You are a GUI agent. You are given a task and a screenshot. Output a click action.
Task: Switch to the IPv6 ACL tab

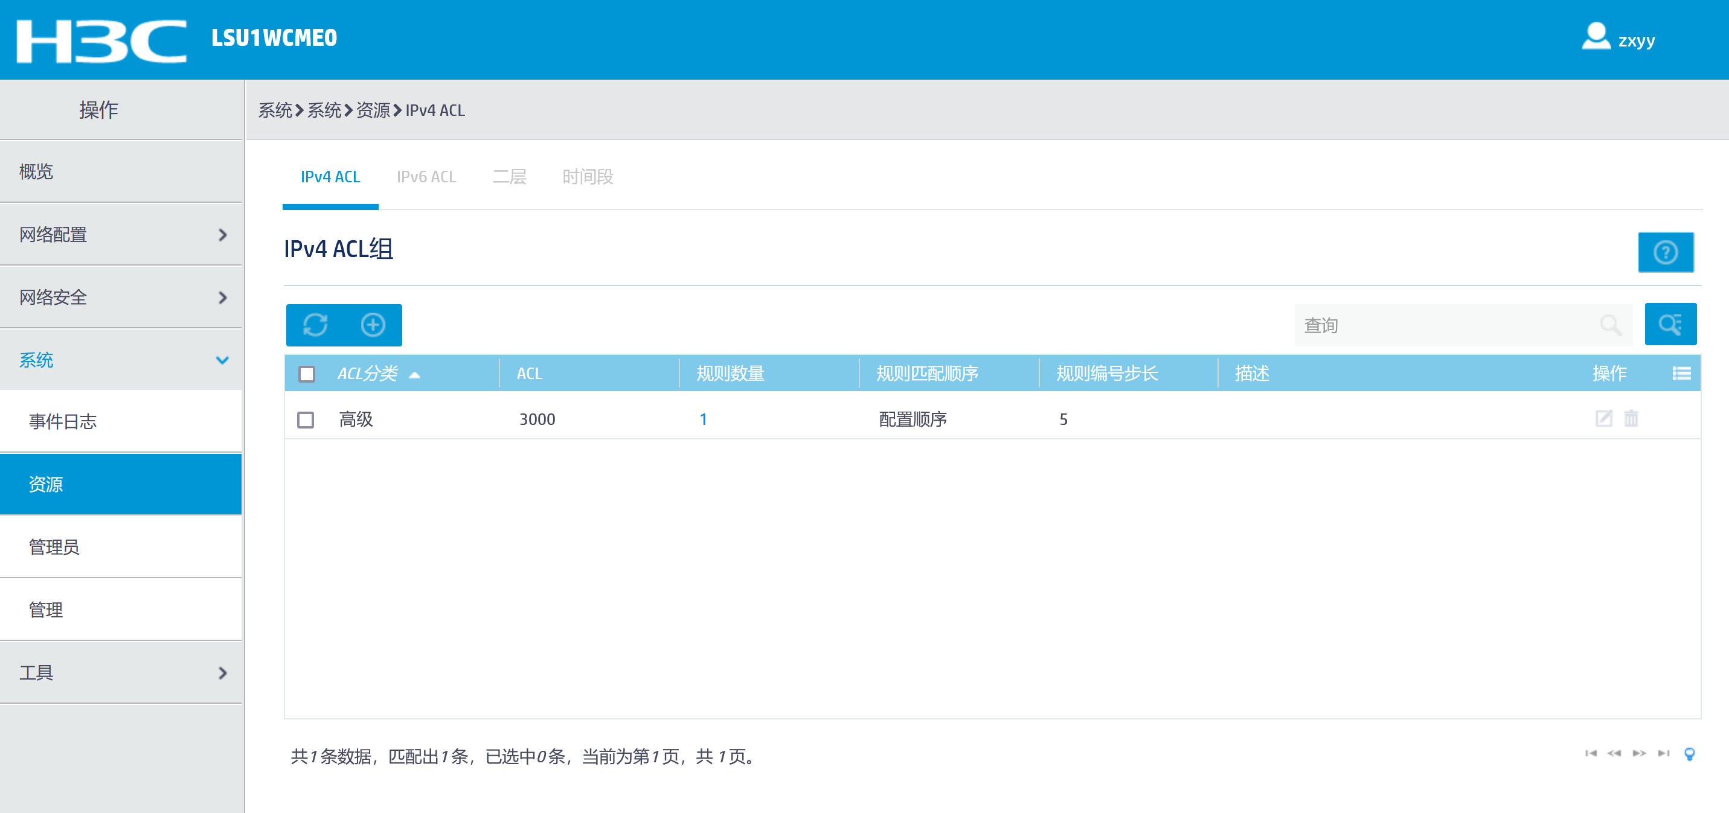pyautogui.click(x=426, y=177)
